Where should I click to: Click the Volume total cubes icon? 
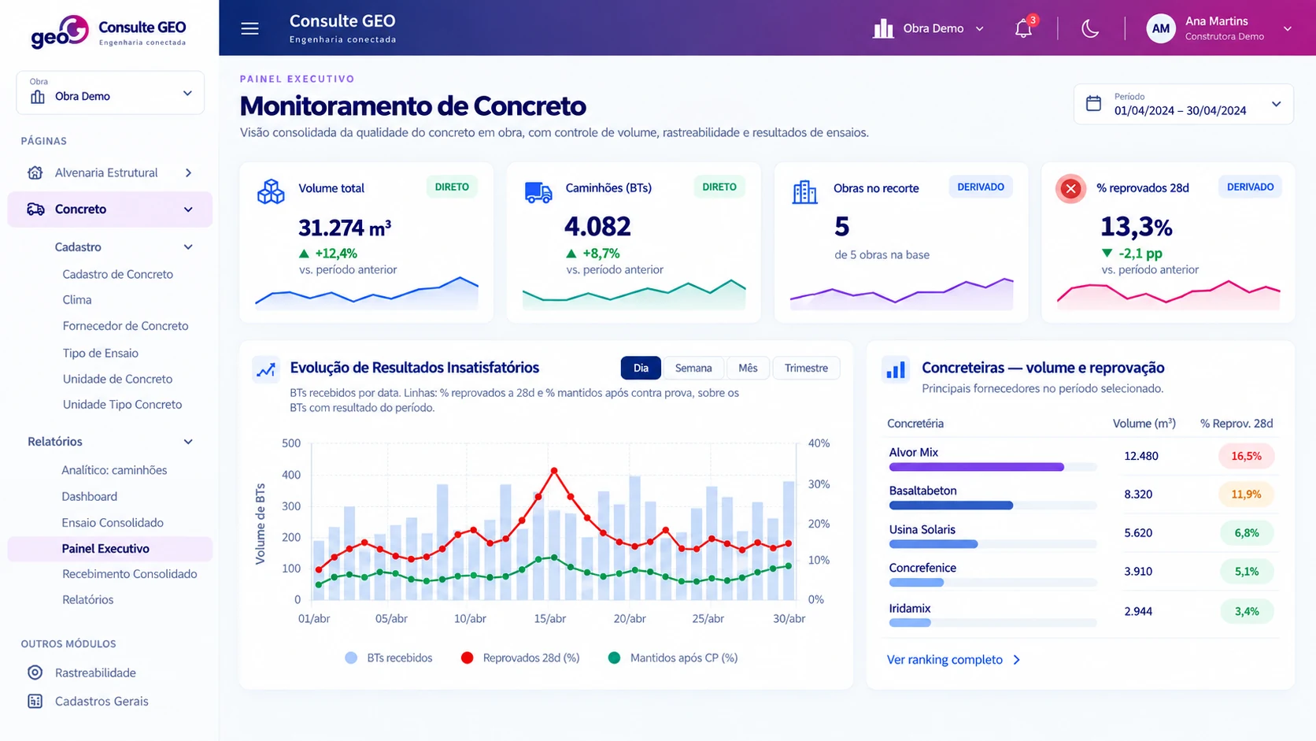coord(271,191)
